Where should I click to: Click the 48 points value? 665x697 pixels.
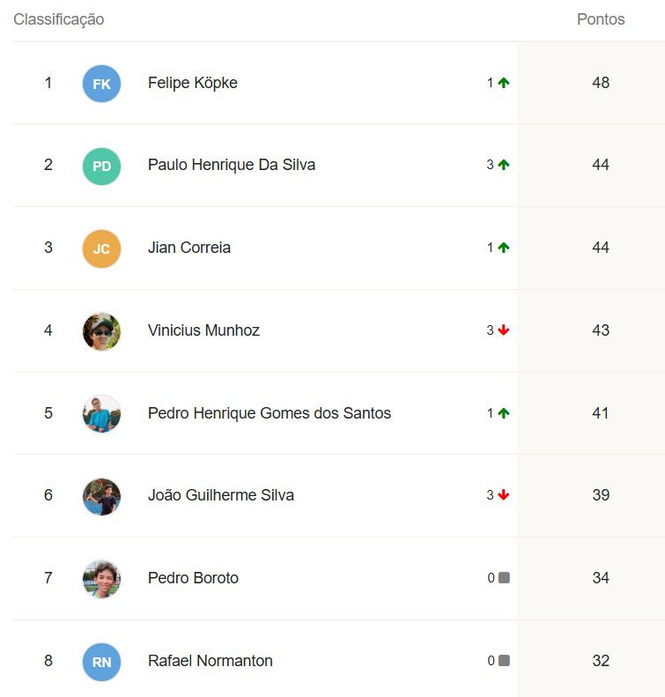(601, 83)
